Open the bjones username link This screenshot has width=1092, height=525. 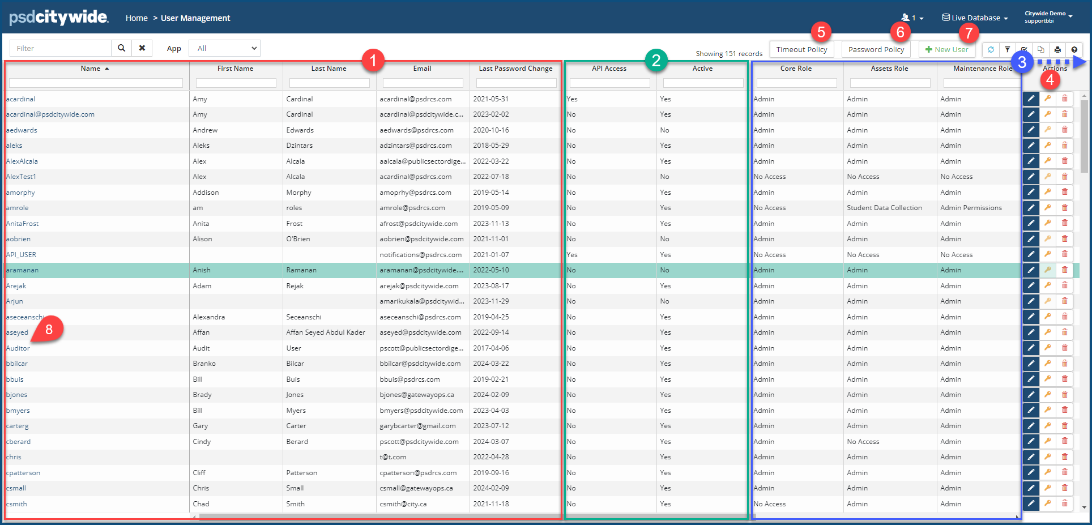pyautogui.click(x=17, y=395)
